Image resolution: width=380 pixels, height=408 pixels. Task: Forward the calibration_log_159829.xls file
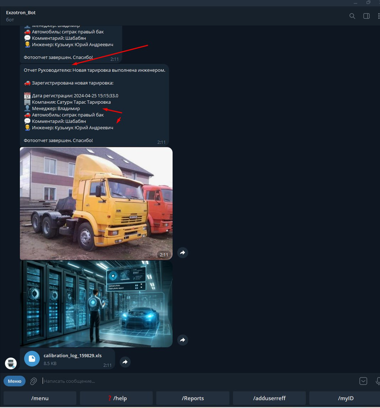click(x=125, y=362)
